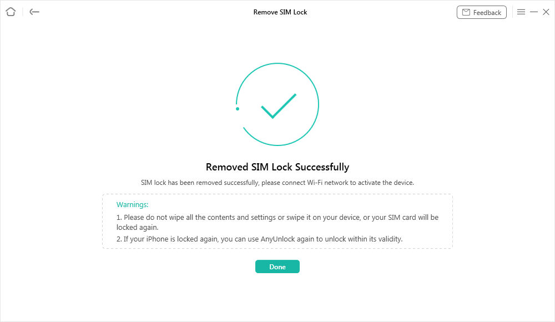The height and width of the screenshot is (322, 555).
Task: Click the Warnings heading text
Action: (132, 204)
